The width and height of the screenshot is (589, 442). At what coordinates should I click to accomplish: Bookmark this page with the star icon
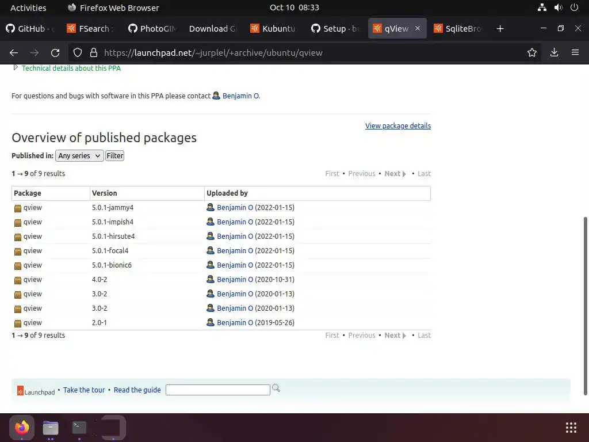pos(532,52)
